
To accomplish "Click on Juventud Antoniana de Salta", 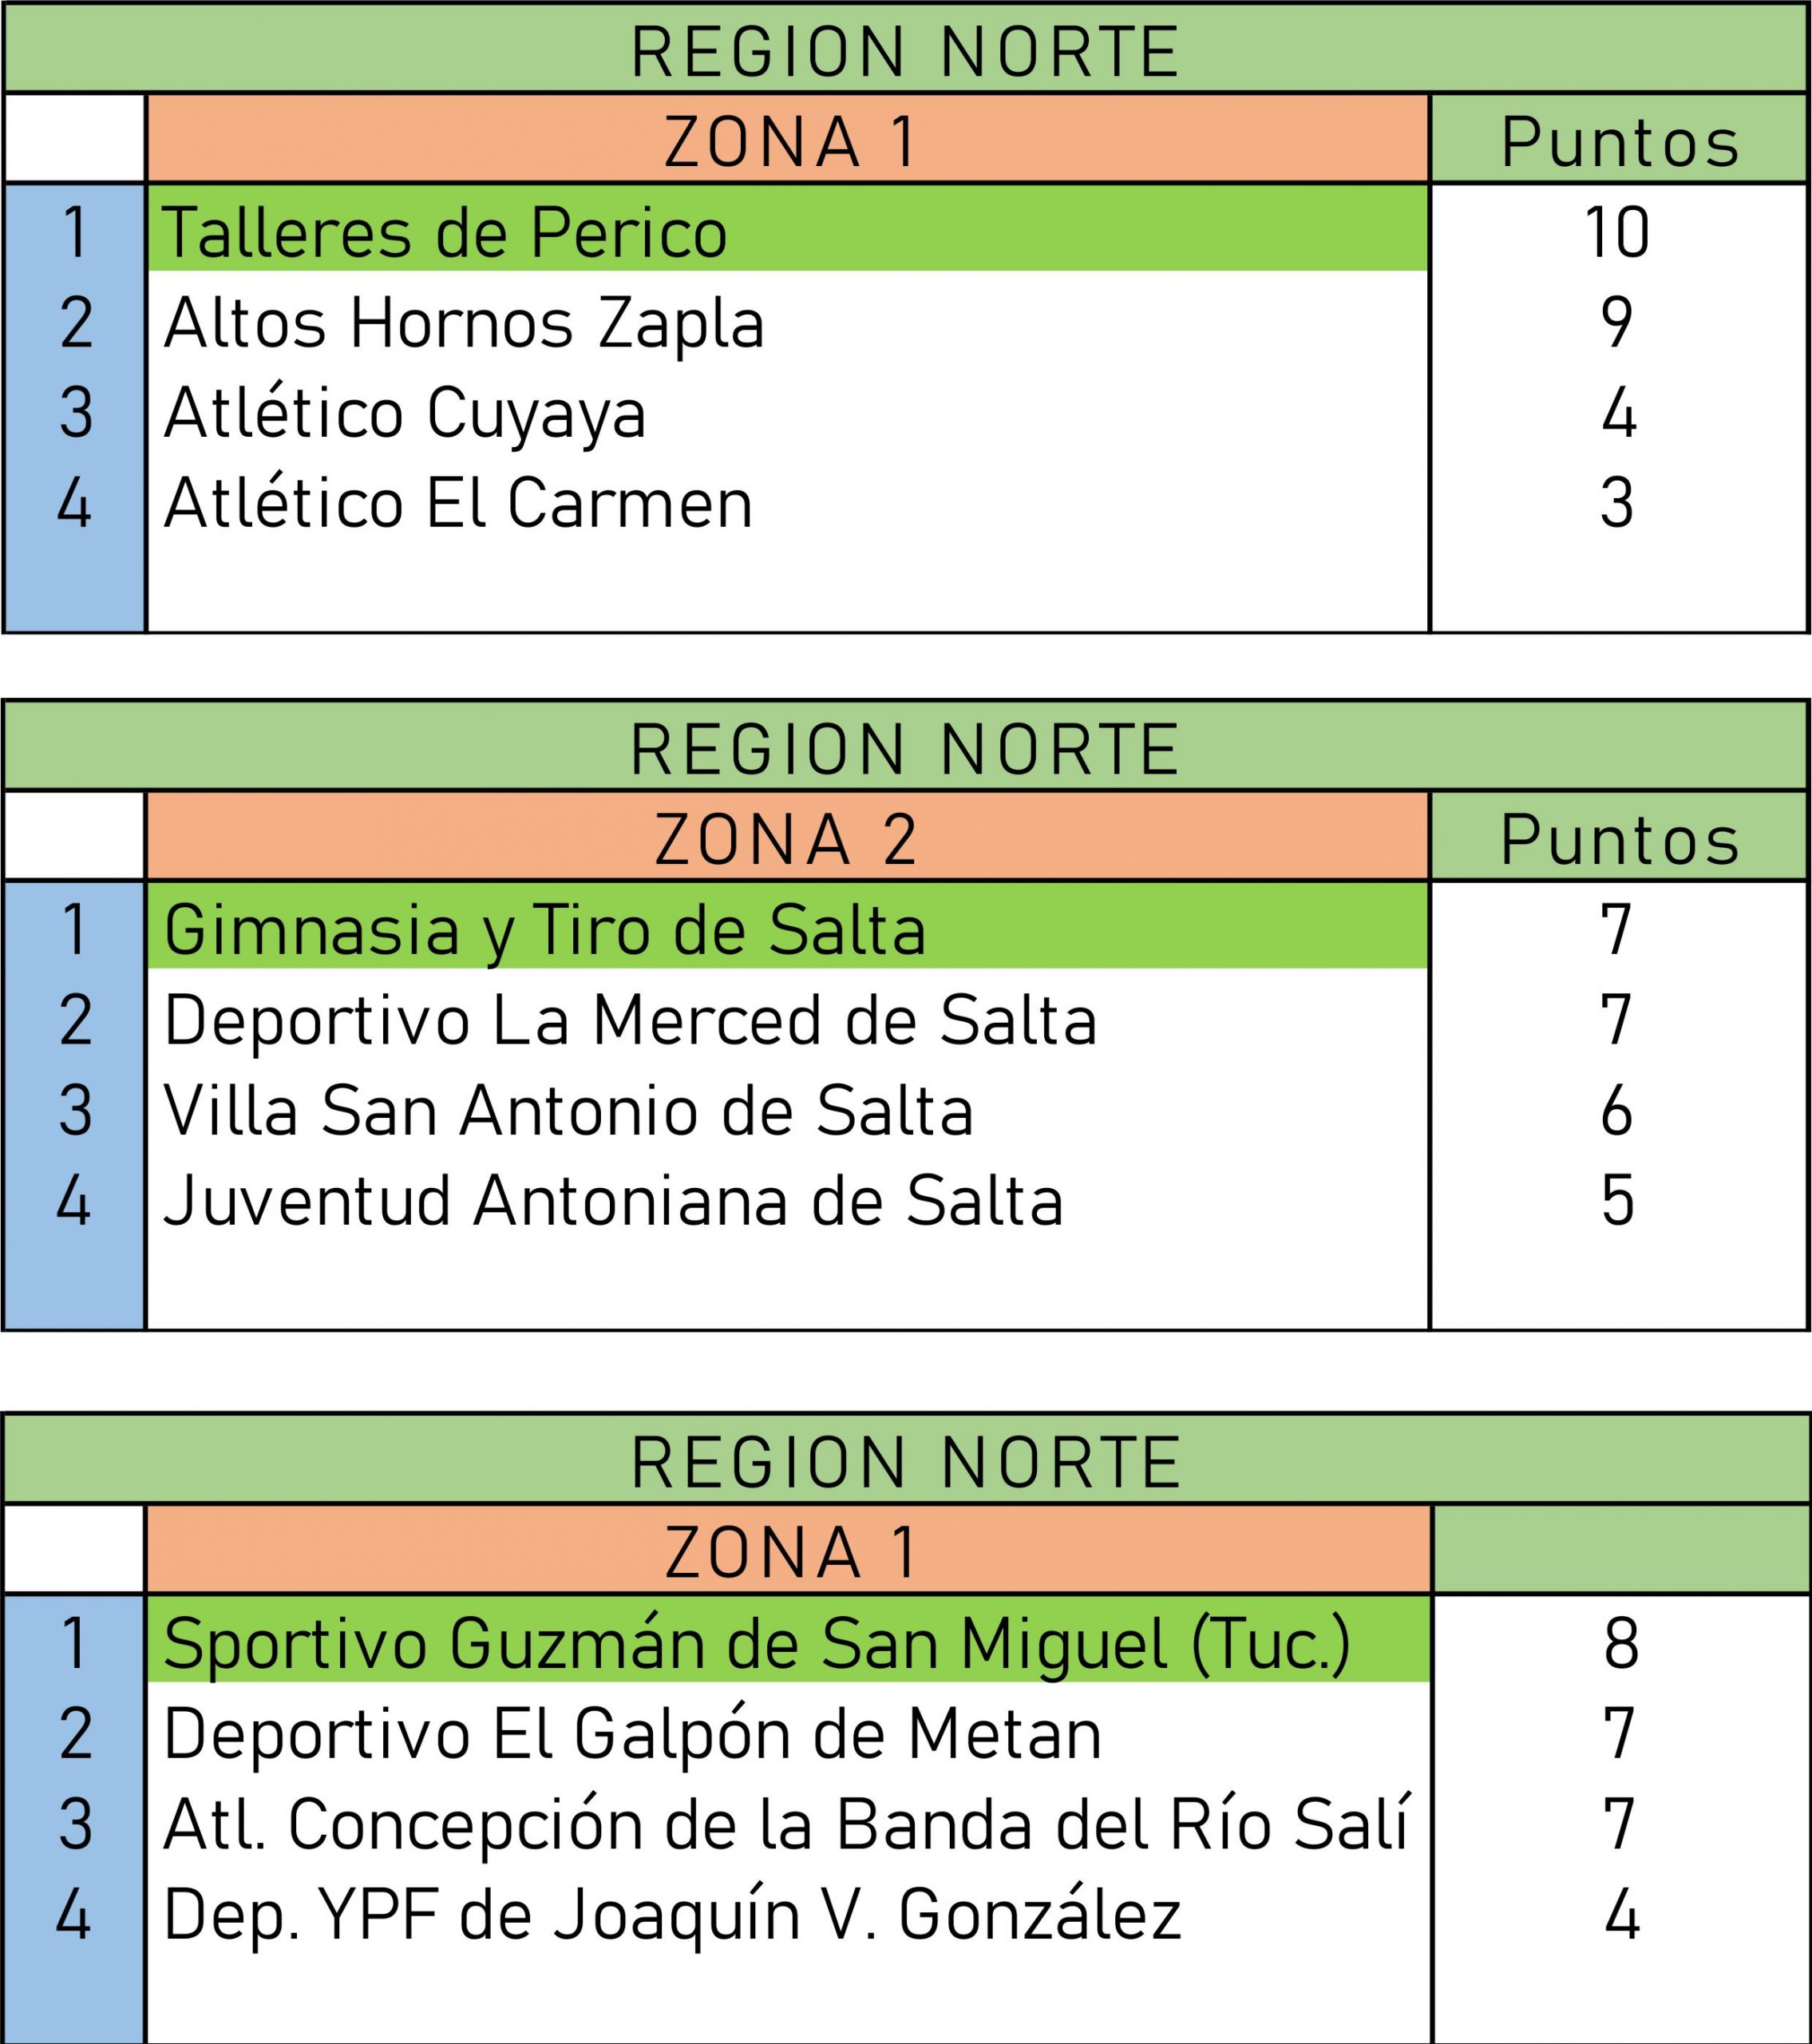I will (613, 1201).
